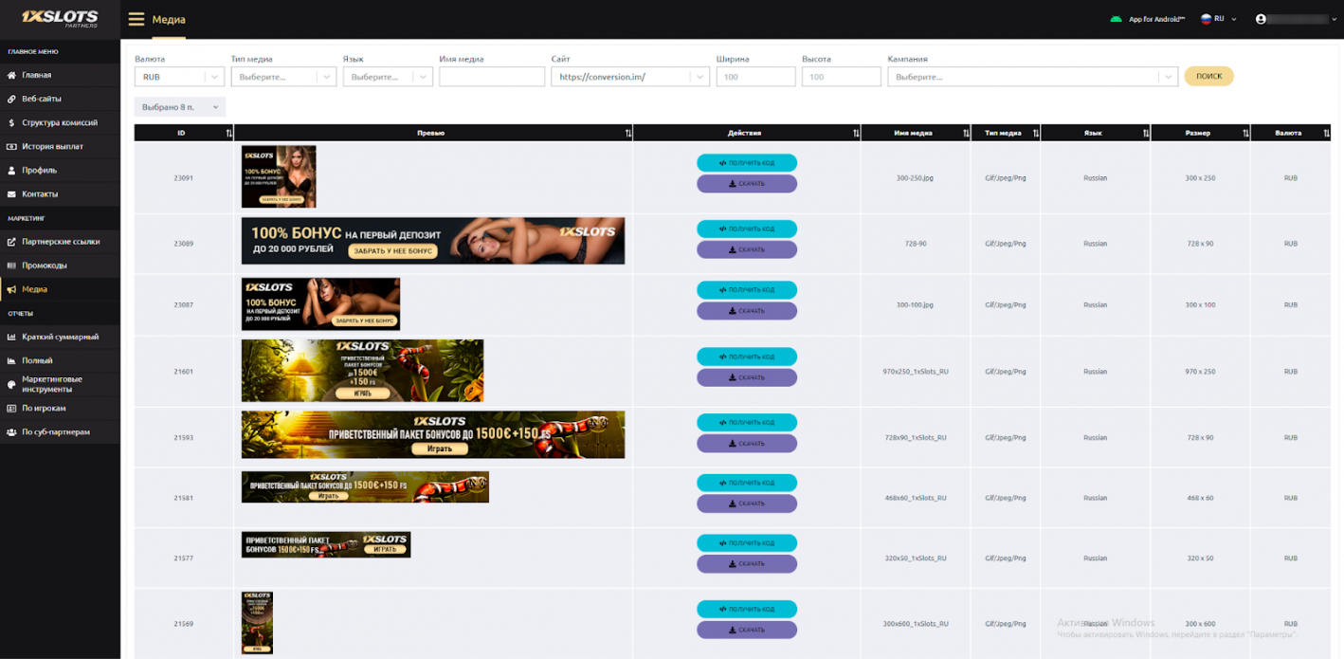The height and width of the screenshot is (659, 1344).
Task: Download media with ID 23087
Action: (747, 311)
